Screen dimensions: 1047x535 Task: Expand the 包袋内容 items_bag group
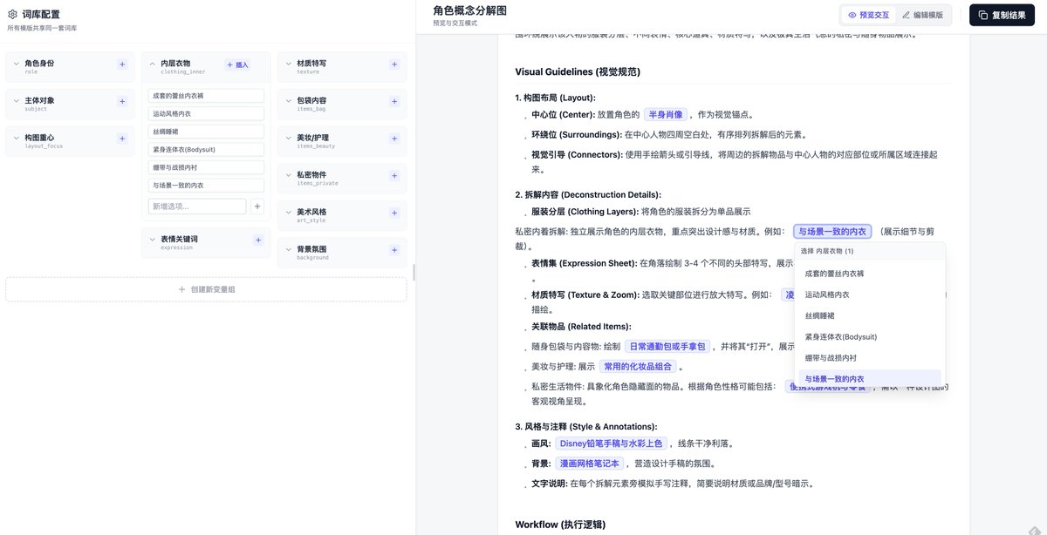tap(288, 101)
